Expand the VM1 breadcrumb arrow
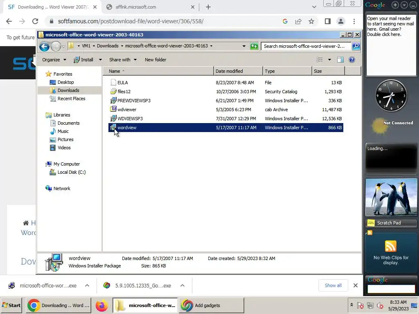Screen dimensions: 419x314 coord(94,46)
